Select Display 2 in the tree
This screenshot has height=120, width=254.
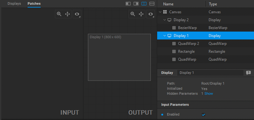[x=181, y=20]
